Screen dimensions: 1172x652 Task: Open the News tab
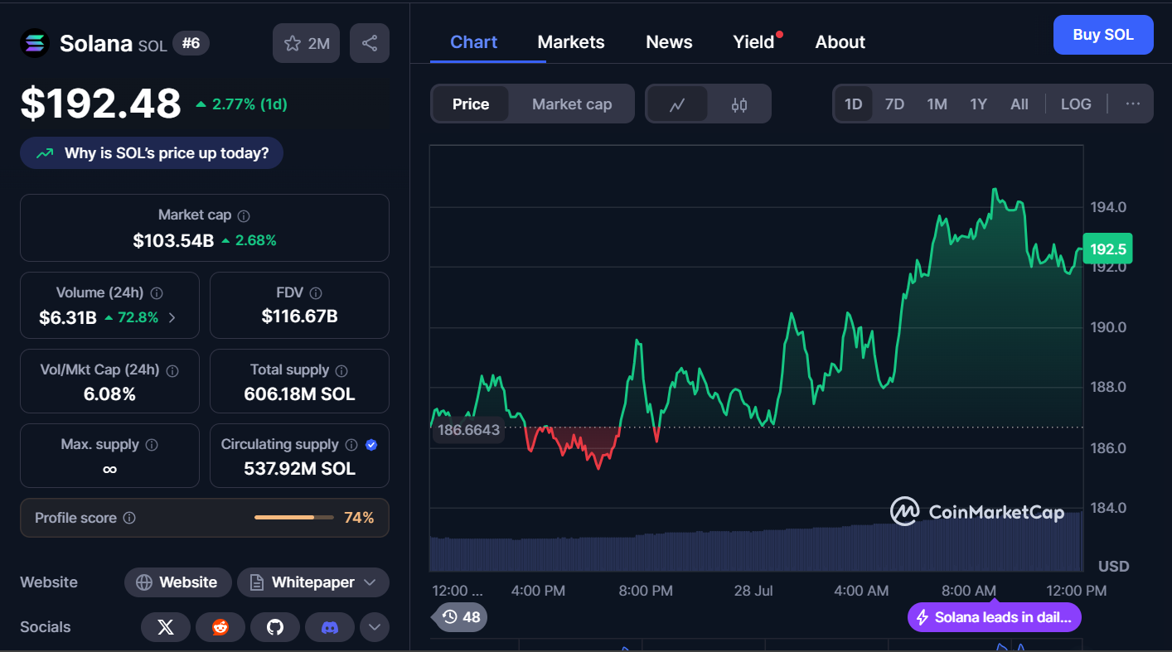pos(669,42)
